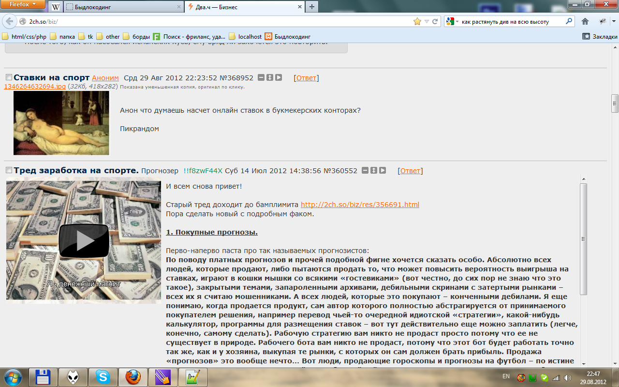Open the localhost bookmarks folder
The width and height of the screenshot is (619, 387).
tap(245, 36)
